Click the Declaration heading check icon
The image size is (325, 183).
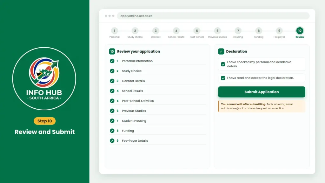(x=221, y=51)
